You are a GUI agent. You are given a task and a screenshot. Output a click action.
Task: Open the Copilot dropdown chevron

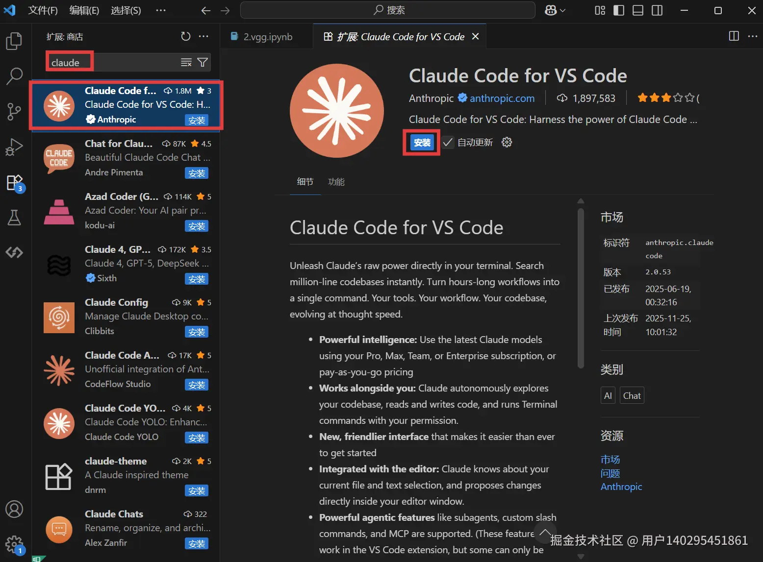tap(562, 10)
